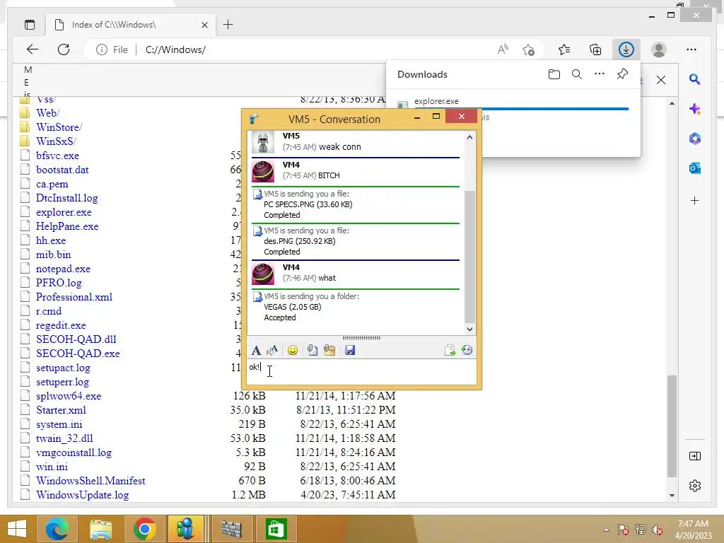Click the File site info indicator

(112, 49)
